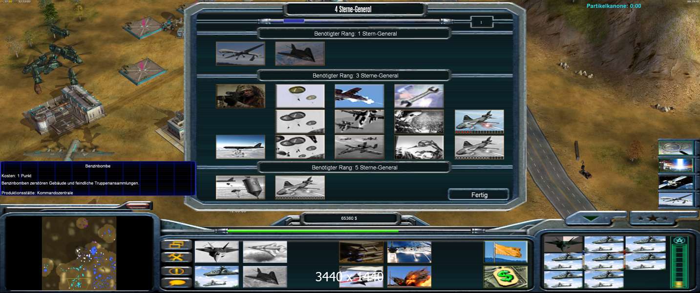Image resolution: width=700 pixels, height=293 pixels.
Task: Purchase the explosion bunker buster upgrade
Action: 409,277
